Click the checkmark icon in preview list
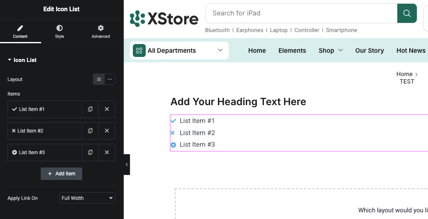The width and height of the screenshot is (428, 219). [x=174, y=121]
